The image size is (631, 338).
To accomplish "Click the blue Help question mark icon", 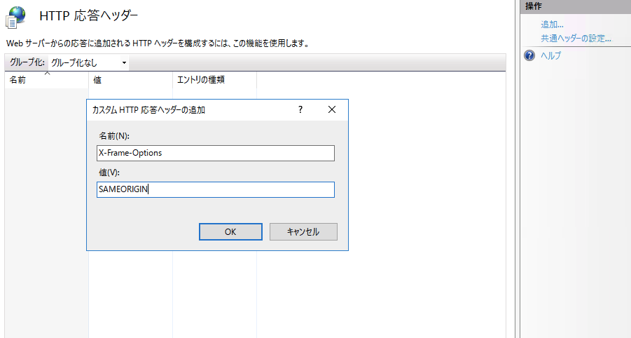I will click(529, 55).
